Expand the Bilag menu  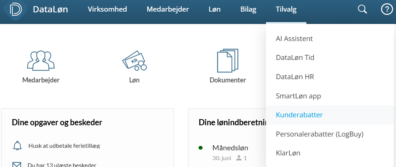pyautogui.click(x=248, y=9)
